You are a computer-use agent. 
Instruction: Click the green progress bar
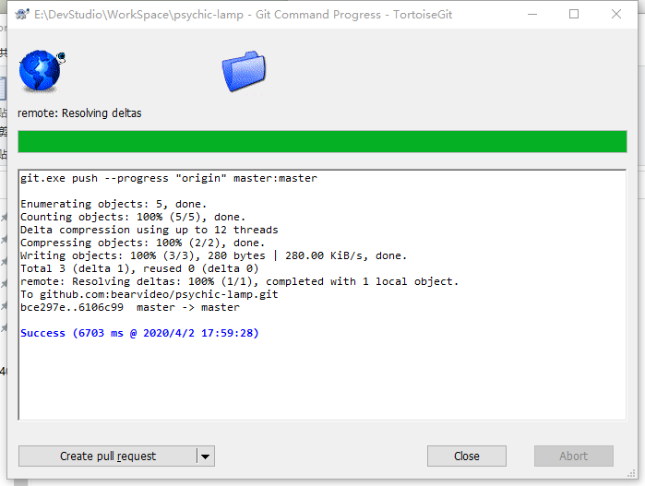(x=322, y=141)
